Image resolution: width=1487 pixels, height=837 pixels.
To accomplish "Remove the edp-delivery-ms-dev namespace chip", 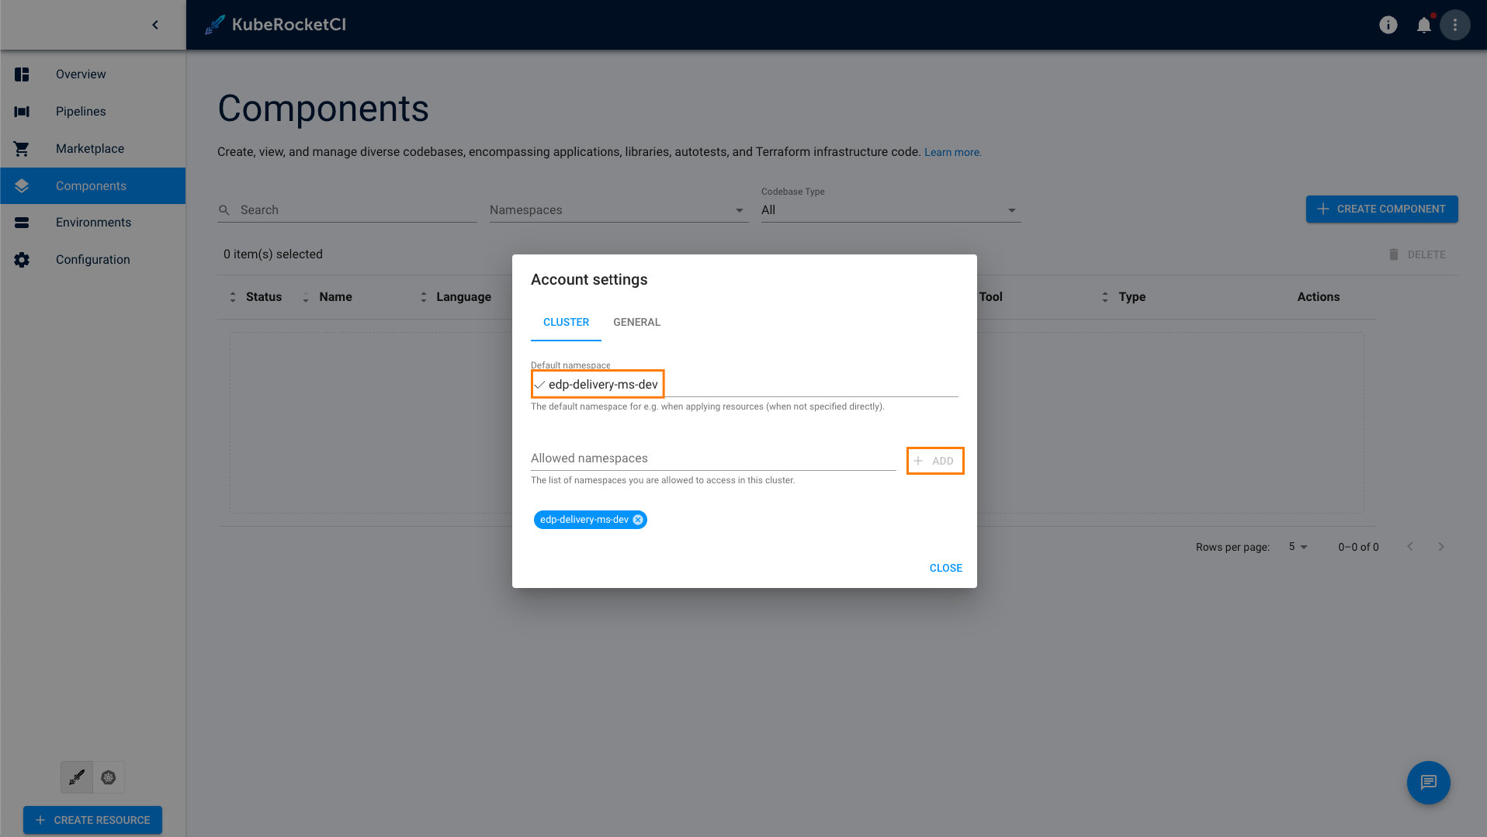I will pos(638,520).
